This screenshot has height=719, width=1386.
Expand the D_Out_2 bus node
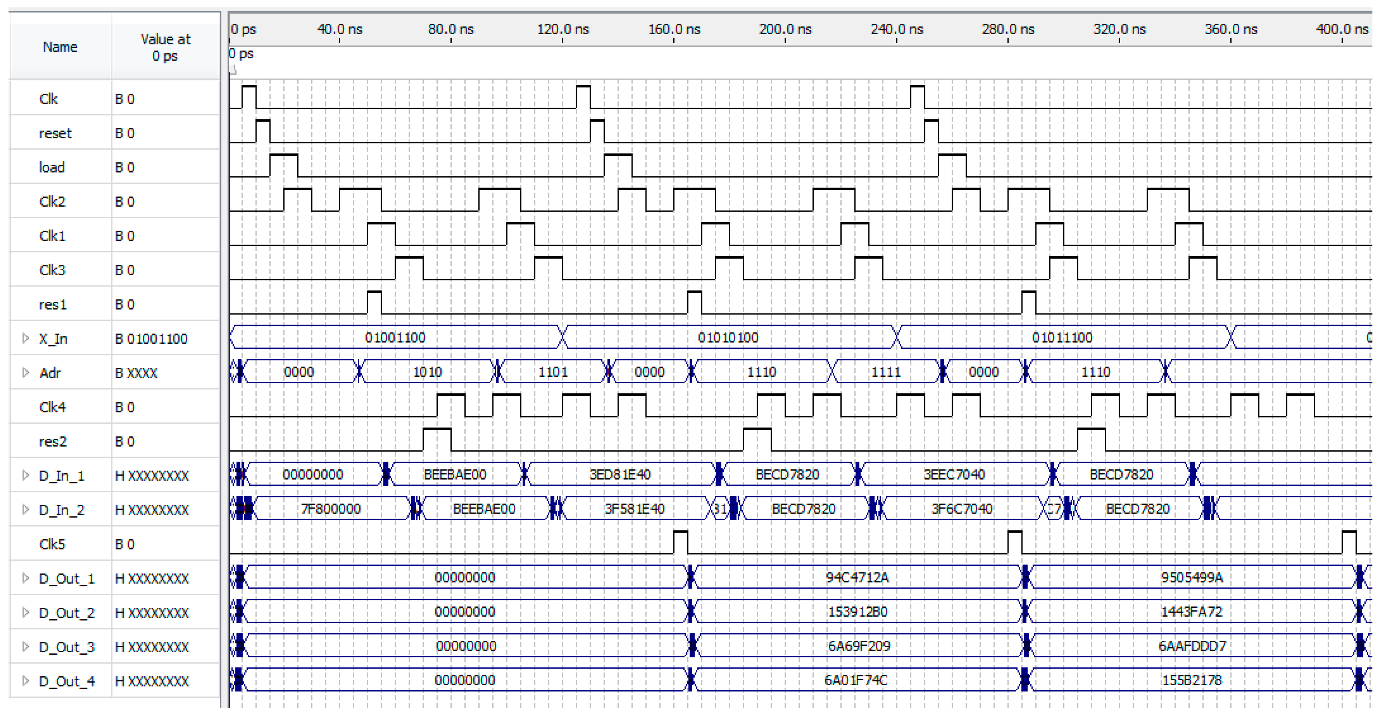coord(25,612)
